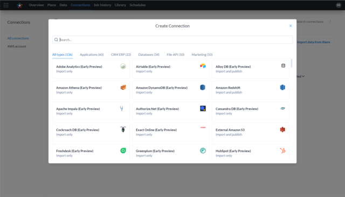
Task: Open the Overview nav item
Action: pos(36,5)
